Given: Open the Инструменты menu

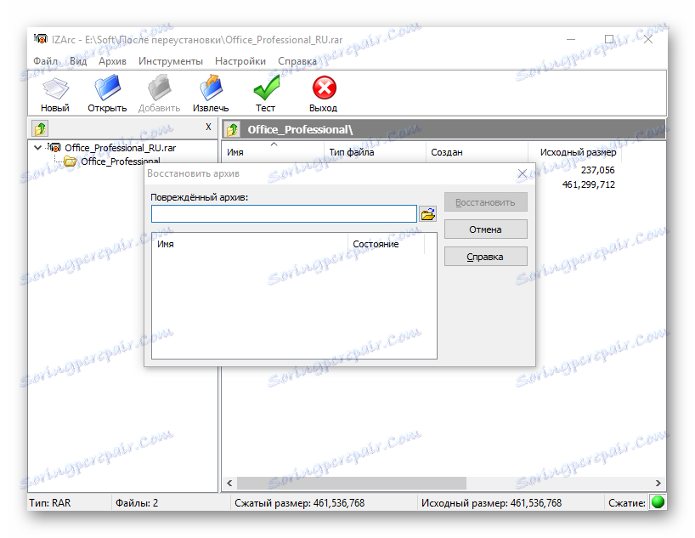Looking at the screenshot, I should [x=170, y=61].
